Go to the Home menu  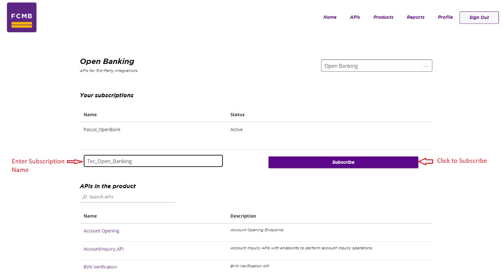[330, 17]
